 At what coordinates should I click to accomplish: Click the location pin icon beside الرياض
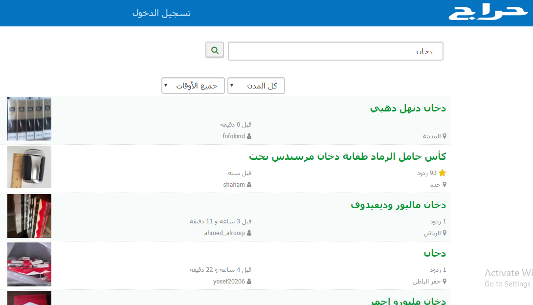click(x=444, y=233)
